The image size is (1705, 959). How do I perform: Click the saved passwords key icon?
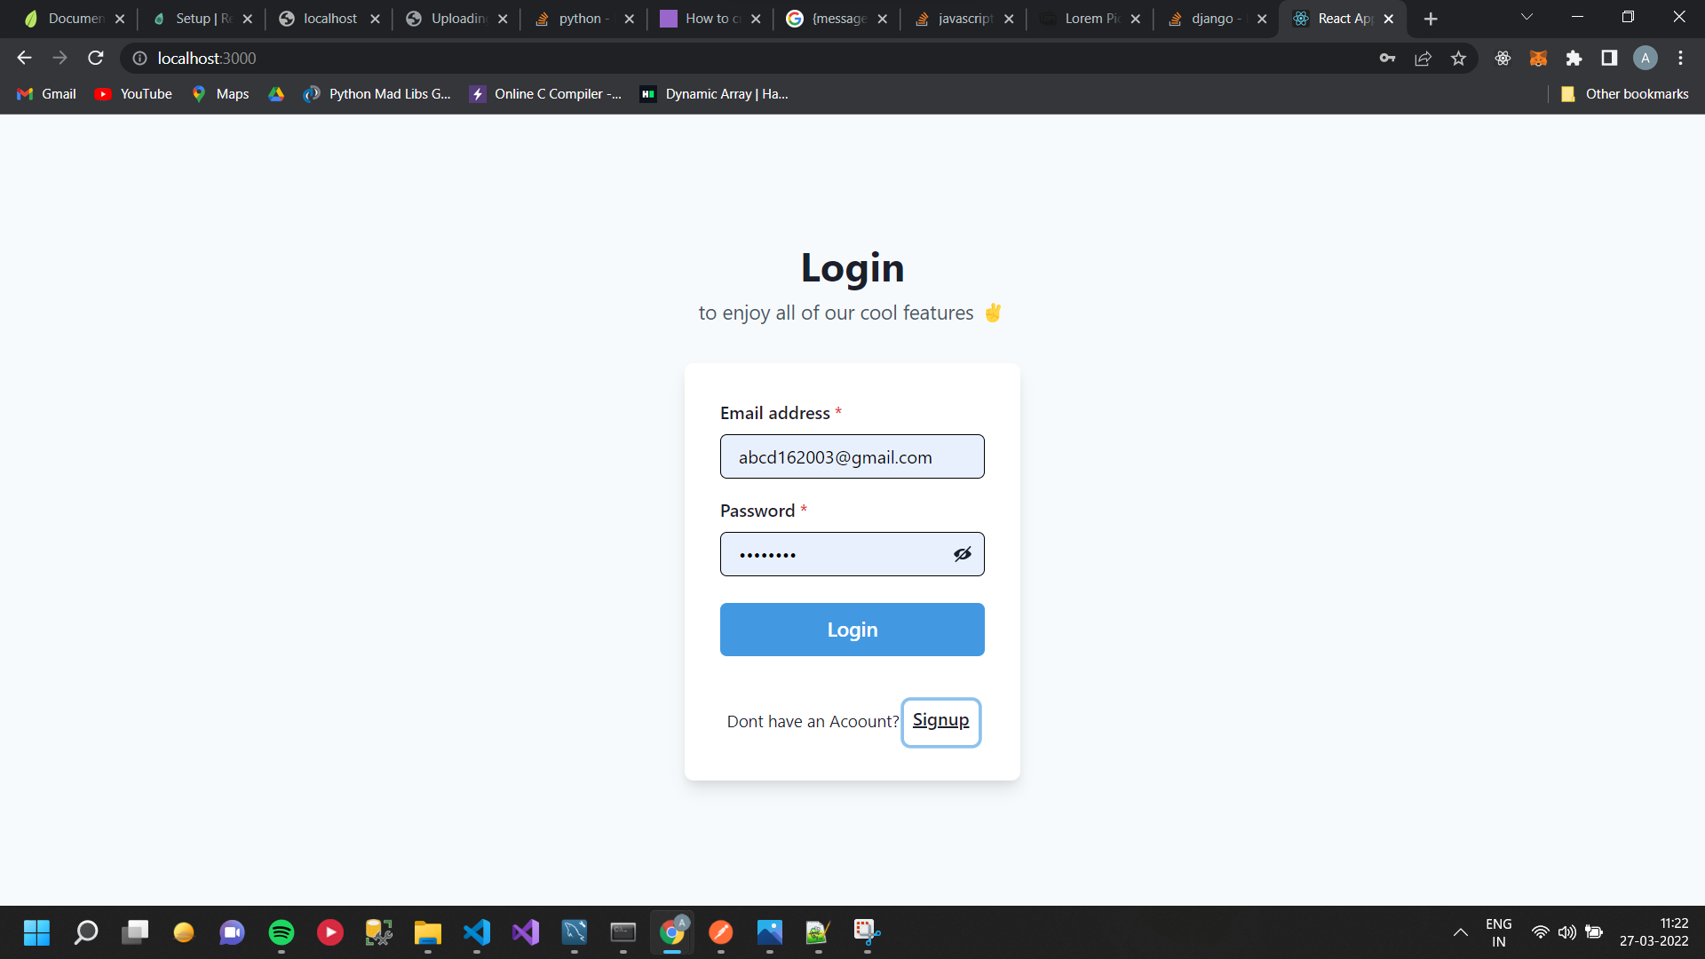pyautogui.click(x=1388, y=58)
